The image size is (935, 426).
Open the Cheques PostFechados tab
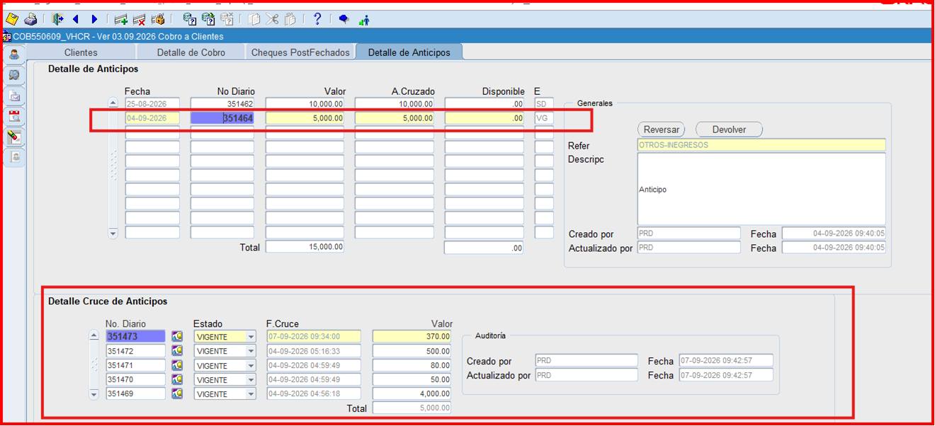pos(300,52)
